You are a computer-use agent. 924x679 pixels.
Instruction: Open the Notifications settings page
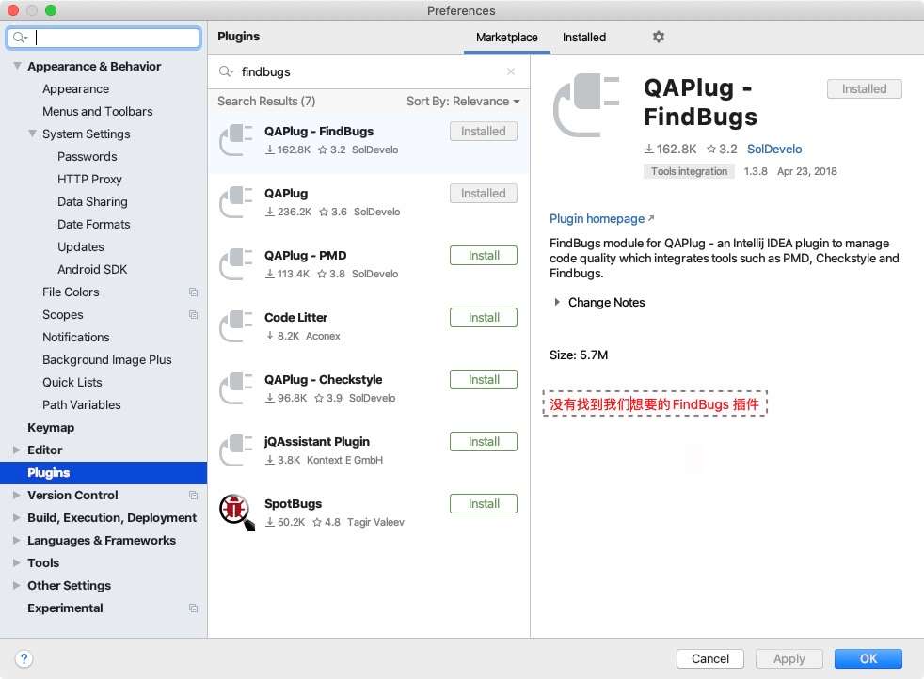tap(76, 337)
